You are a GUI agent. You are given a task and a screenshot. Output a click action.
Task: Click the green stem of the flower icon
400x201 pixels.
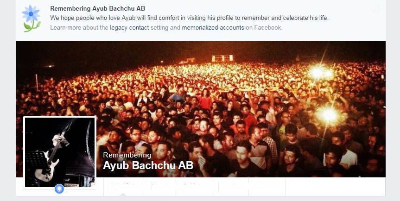[31, 26]
